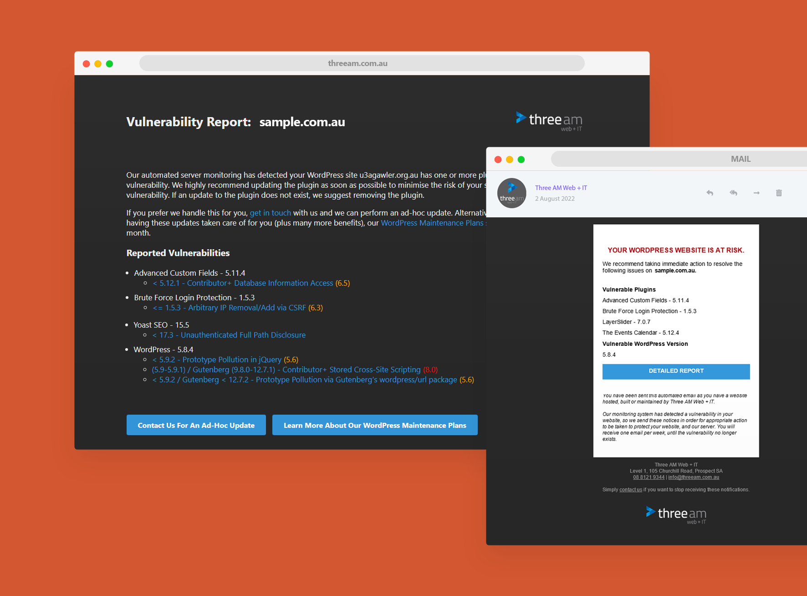Screen dimensions: 807x596
Task: Click the reply arrow icon in Mail window
Action: pyautogui.click(x=710, y=193)
